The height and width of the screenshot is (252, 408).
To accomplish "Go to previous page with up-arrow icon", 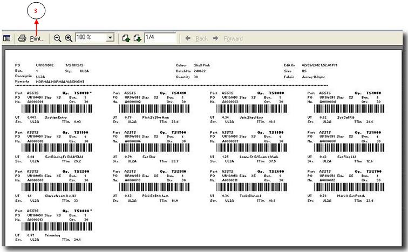I will point(126,38).
